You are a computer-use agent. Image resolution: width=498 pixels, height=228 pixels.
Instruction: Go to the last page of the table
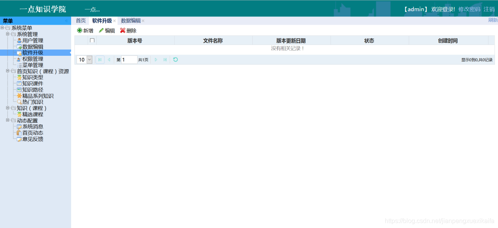click(x=165, y=60)
